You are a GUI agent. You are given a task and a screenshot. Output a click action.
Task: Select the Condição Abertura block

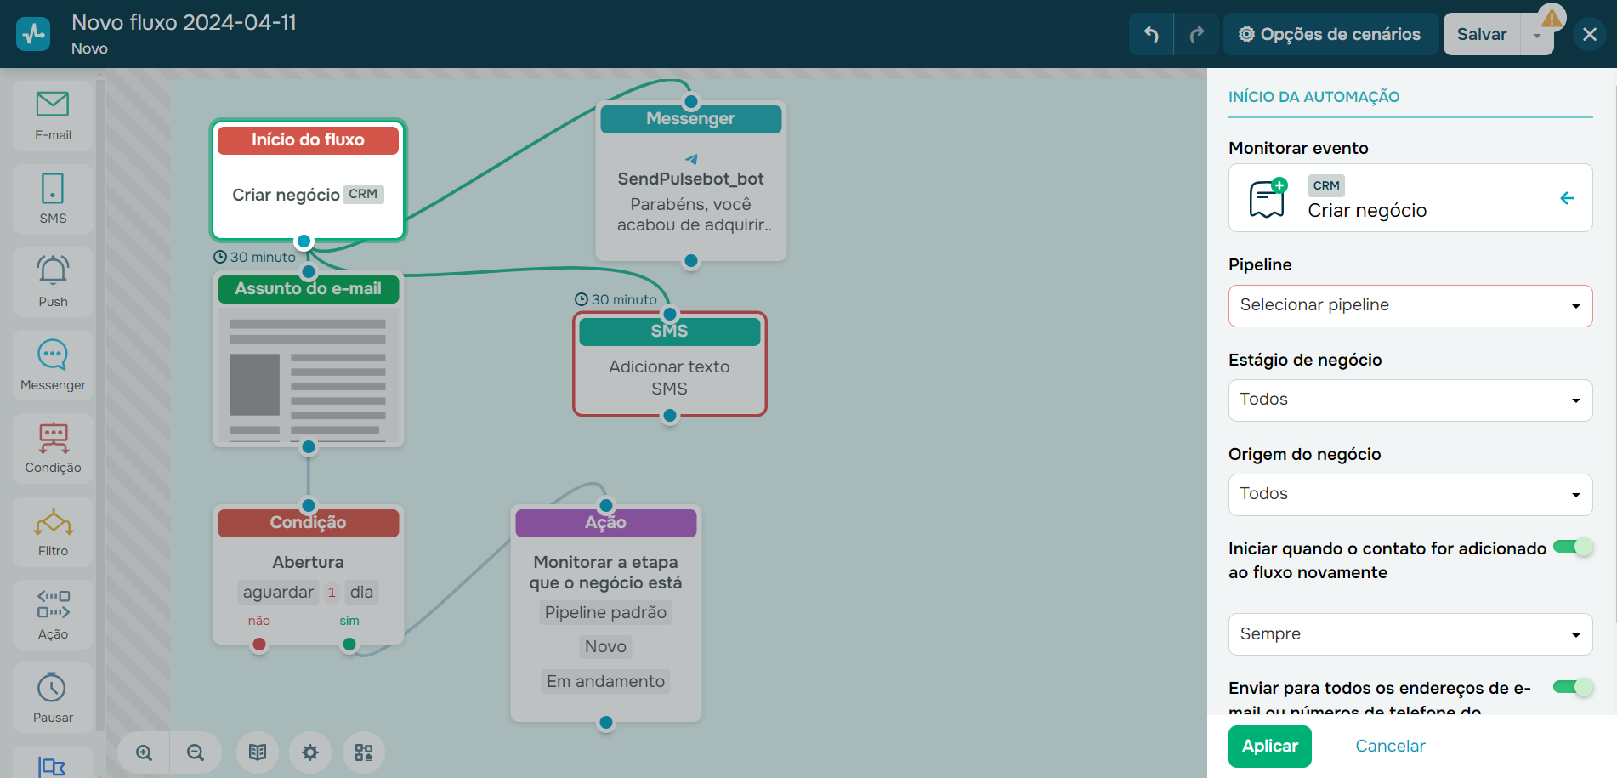tap(308, 575)
